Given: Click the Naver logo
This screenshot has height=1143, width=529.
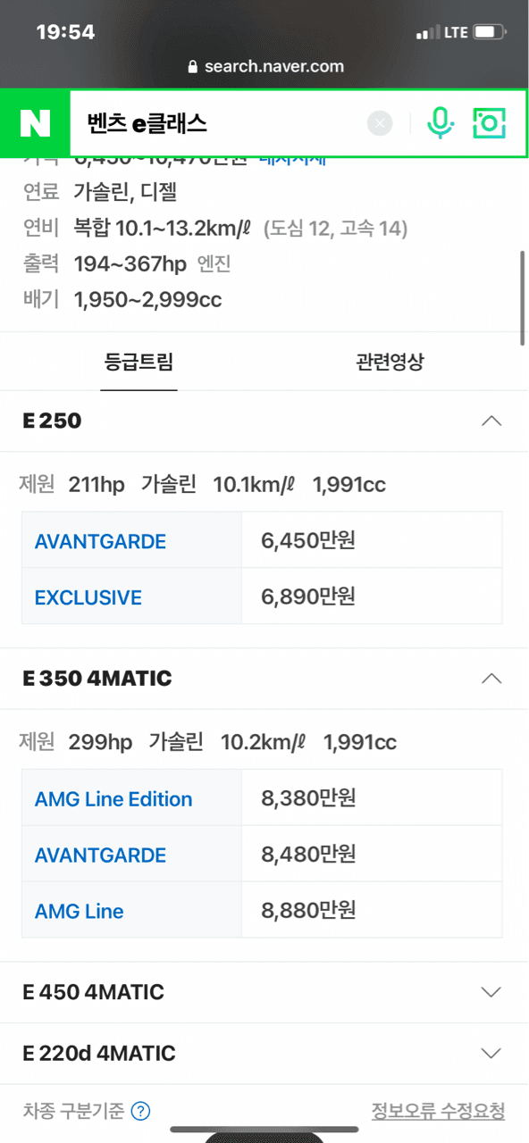Looking at the screenshot, I should pyautogui.click(x=34, y=123).
